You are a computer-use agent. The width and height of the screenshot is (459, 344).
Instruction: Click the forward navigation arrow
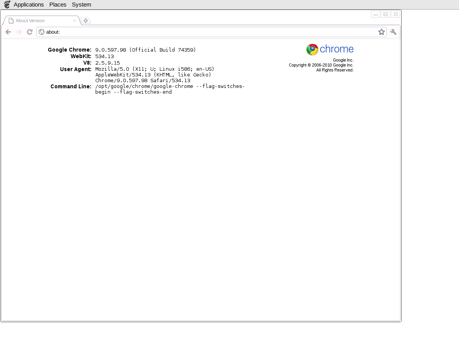(19, 32)
